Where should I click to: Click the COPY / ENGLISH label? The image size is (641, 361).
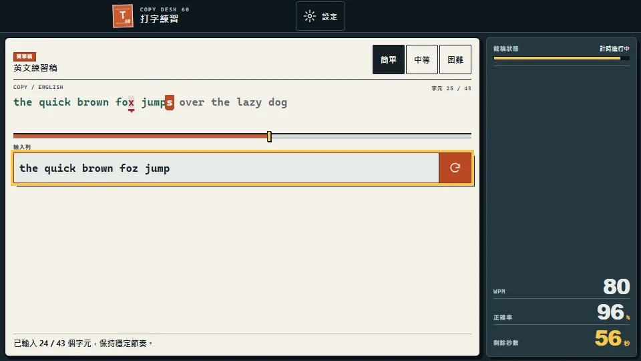coord(38,87)
